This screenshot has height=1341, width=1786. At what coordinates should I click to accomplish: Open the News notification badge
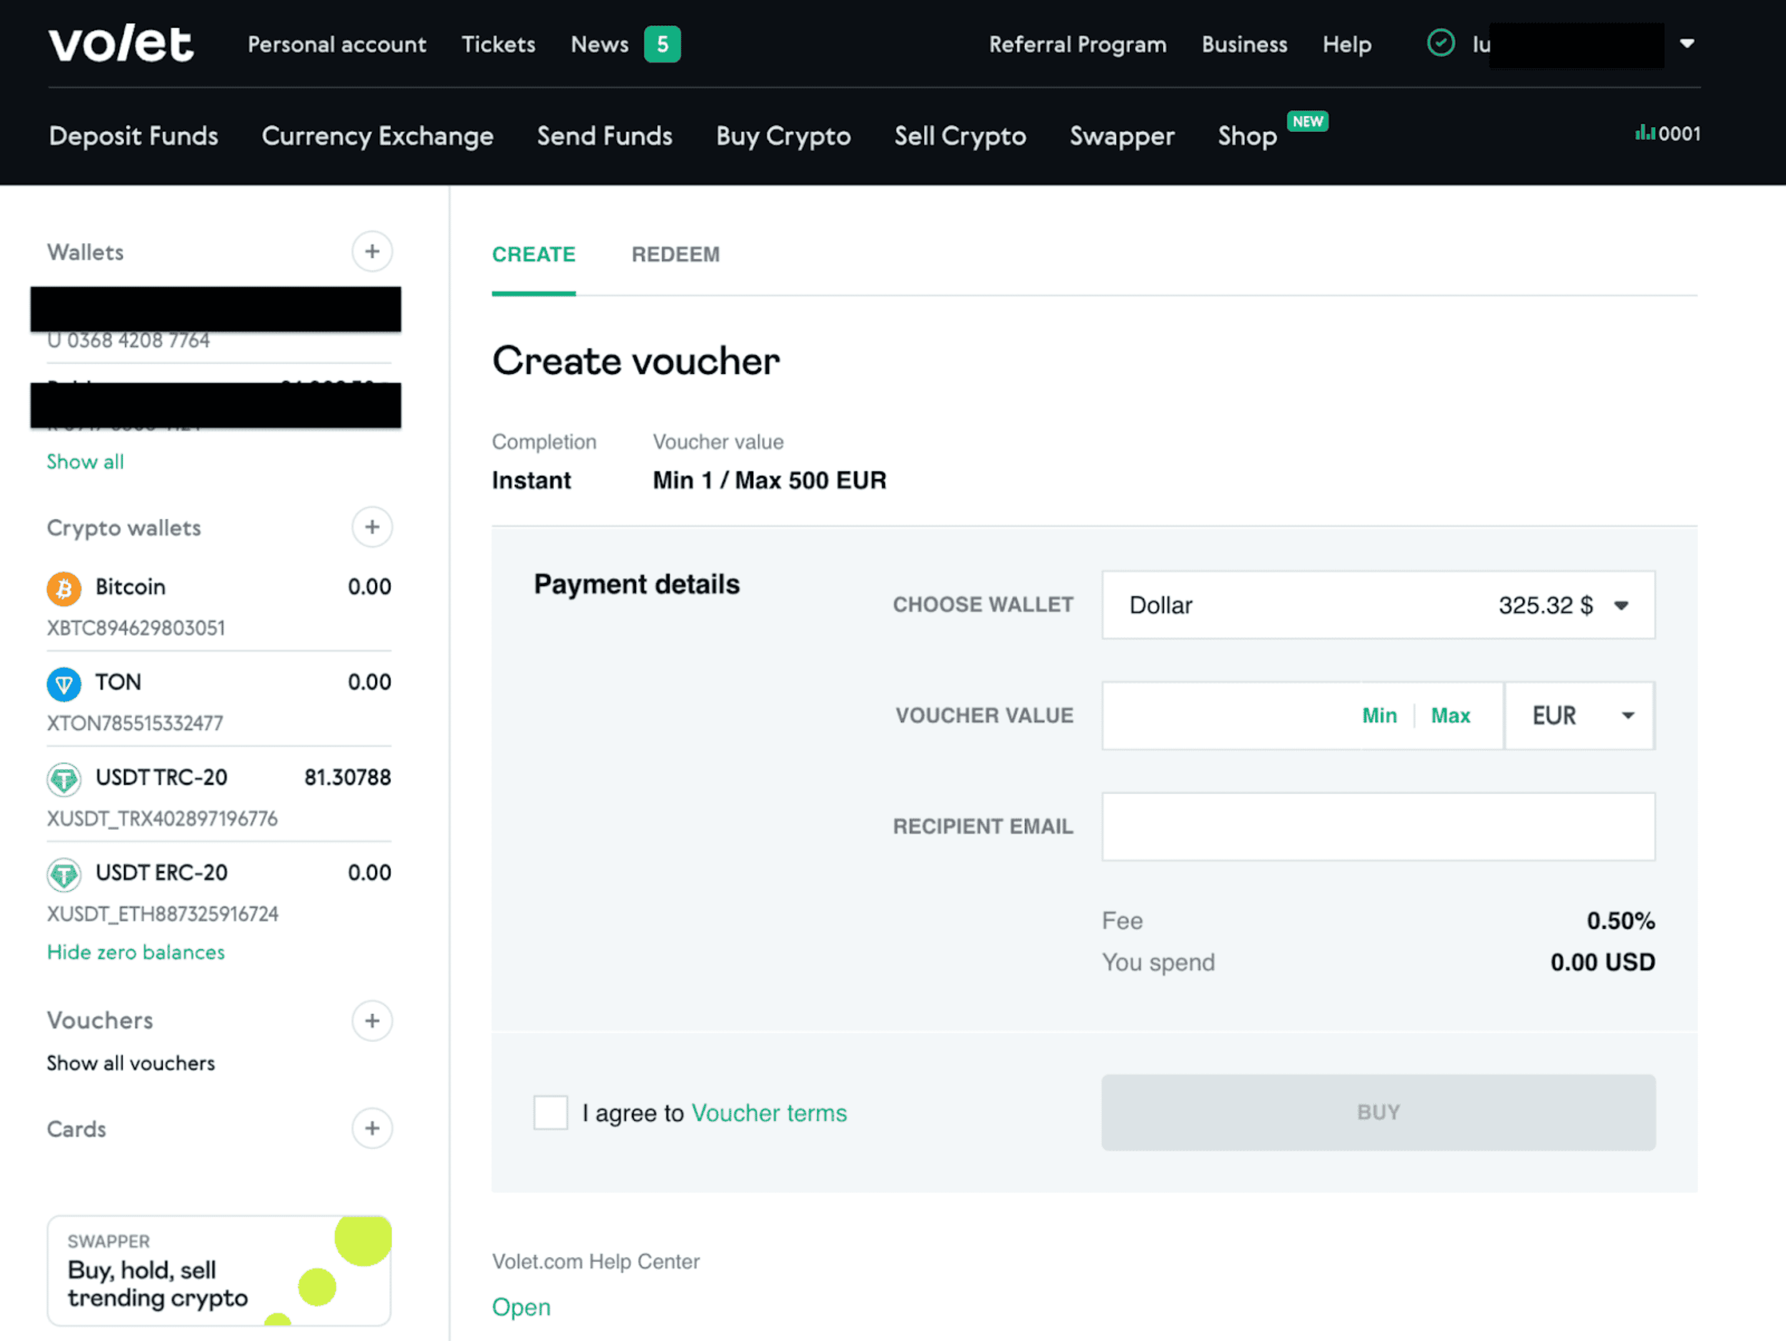[661, 45]
